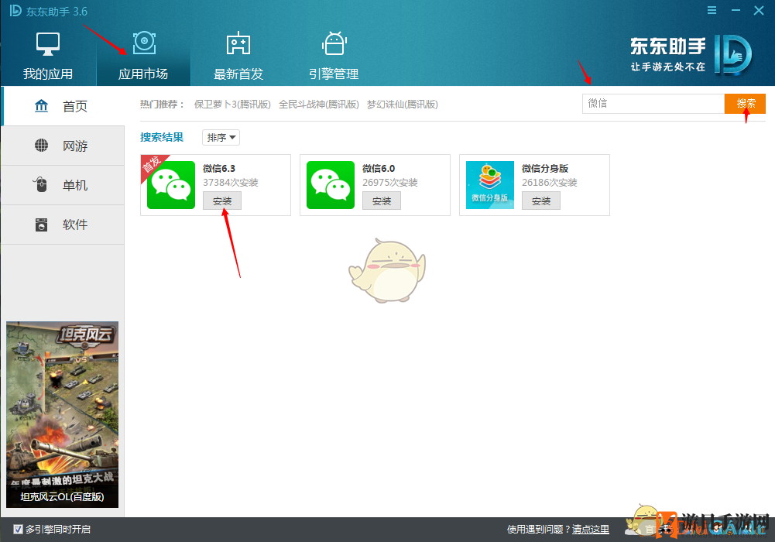The image size is (775, 542).
Task: Click the 微信分身版 title text
Action: click(x=545, y=169)
